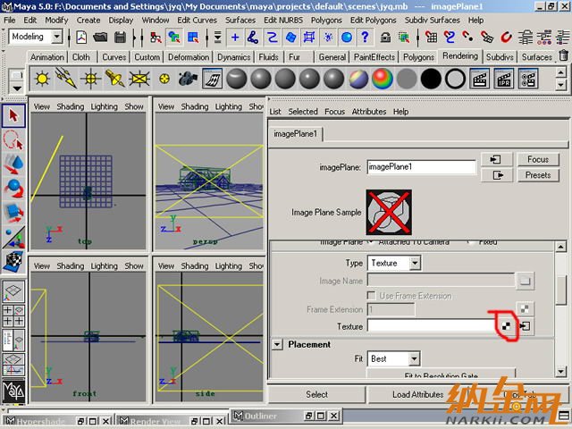
Task: Click the IPR render clapperboard shelf icon
Action: (503, 79)
